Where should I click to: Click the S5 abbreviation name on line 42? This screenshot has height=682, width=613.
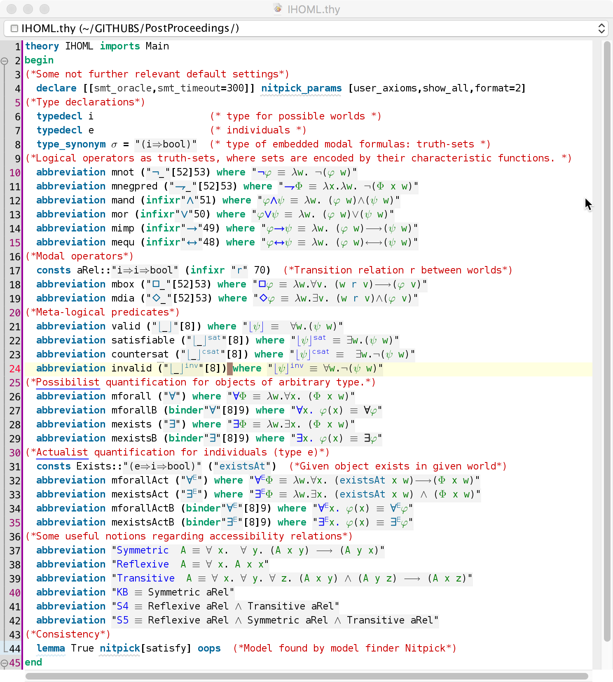[x=123, y=620]
